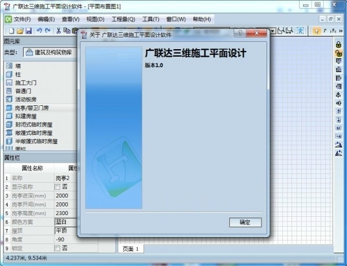Cut selection with scissors icon
The width and height of the screenshot is (347, 266).
click(x=58, y=31)
